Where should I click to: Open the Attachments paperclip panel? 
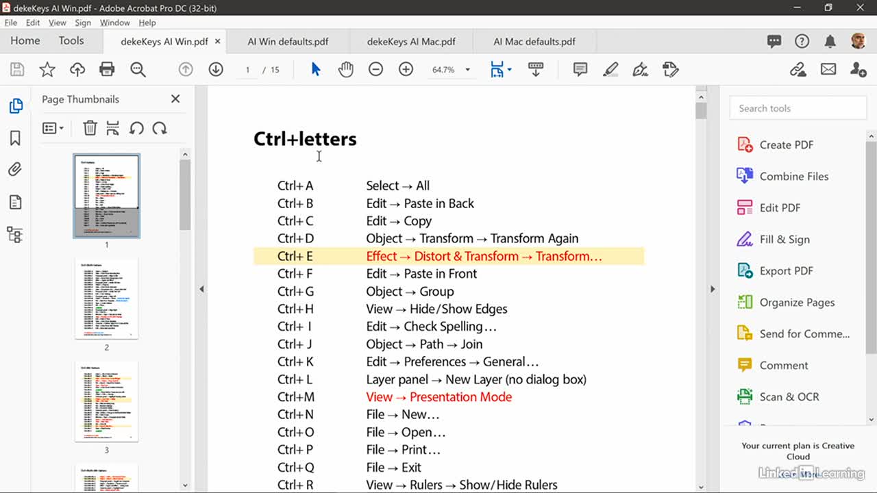[x=16, y=170]
